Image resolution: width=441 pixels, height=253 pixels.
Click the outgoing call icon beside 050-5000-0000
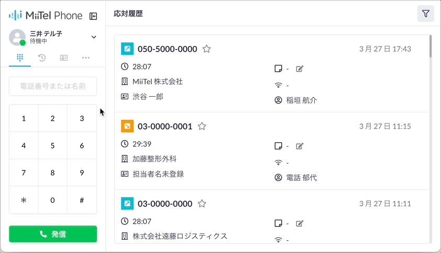click(x=127, y=49)
